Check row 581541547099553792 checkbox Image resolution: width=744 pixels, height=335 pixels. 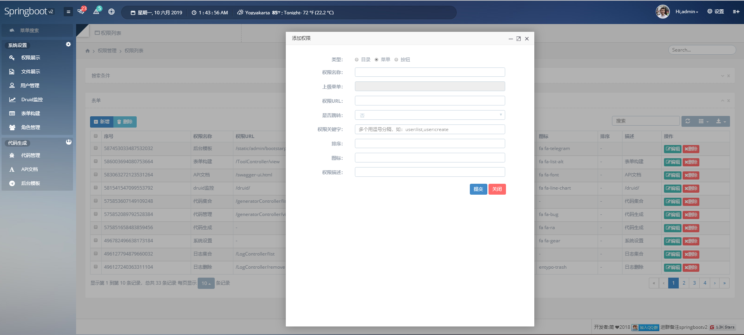(x=96, y=188)
